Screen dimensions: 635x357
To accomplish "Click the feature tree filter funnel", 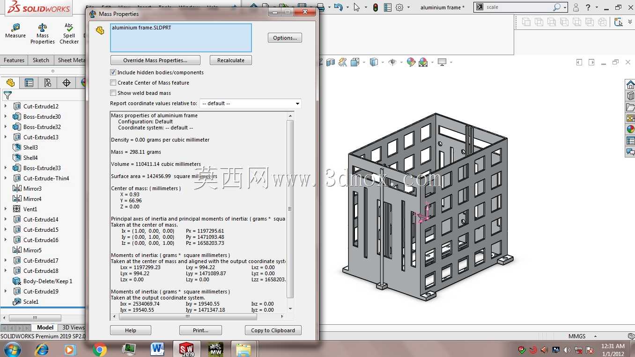I will point(7,95).
